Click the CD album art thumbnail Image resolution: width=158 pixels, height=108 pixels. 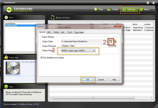coord(13,68)
